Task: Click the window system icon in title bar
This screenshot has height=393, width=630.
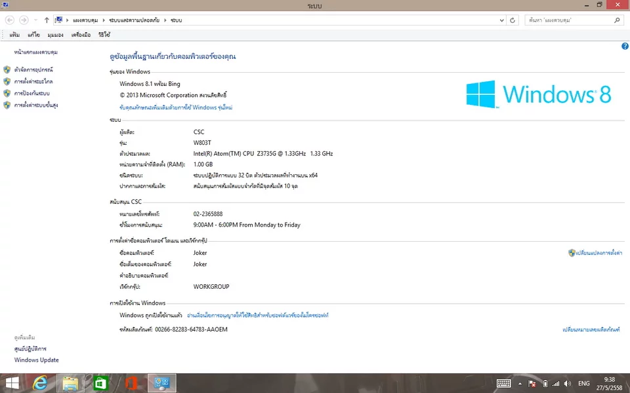Action: coord(5,5)
